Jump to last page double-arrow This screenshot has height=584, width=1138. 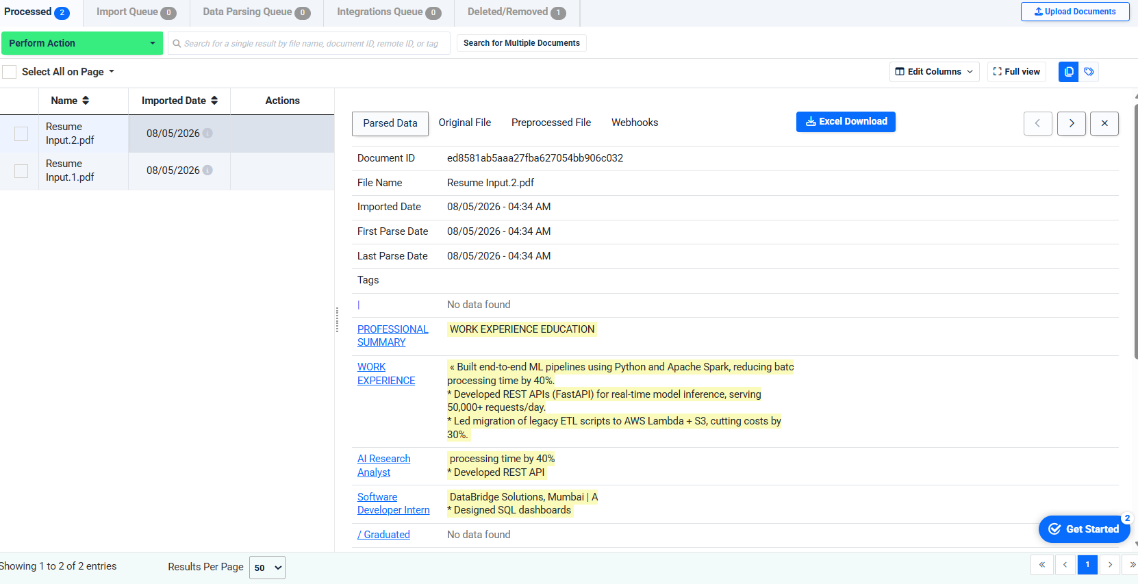(1131, 565)
